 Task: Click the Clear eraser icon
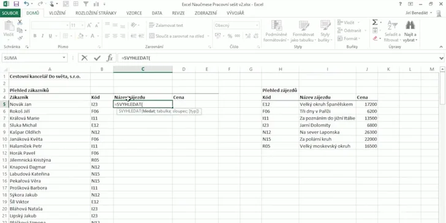coord(375,38)
